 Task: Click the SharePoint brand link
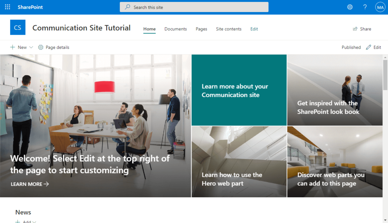(x=30, y=7)
